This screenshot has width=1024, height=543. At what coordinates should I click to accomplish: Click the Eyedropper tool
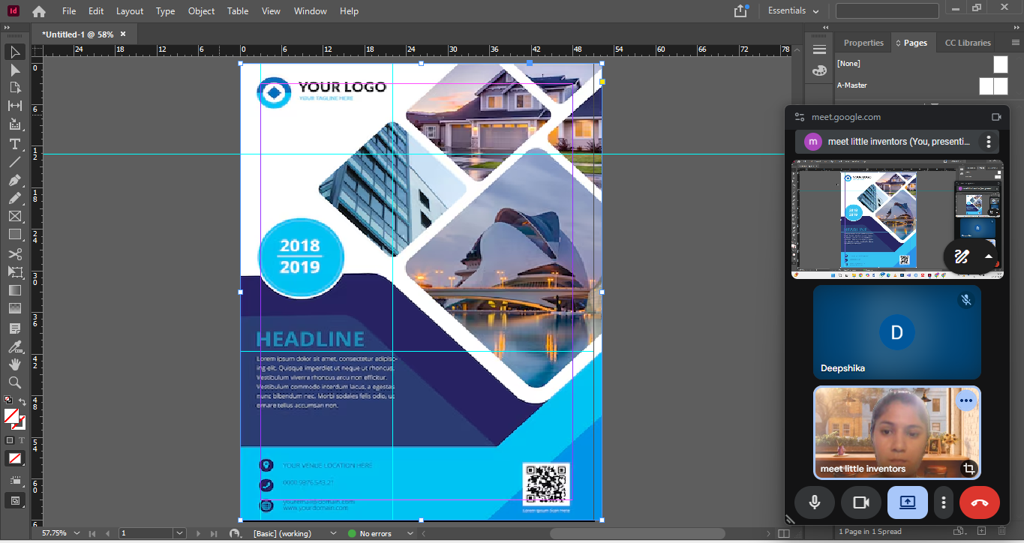[14, 346]
